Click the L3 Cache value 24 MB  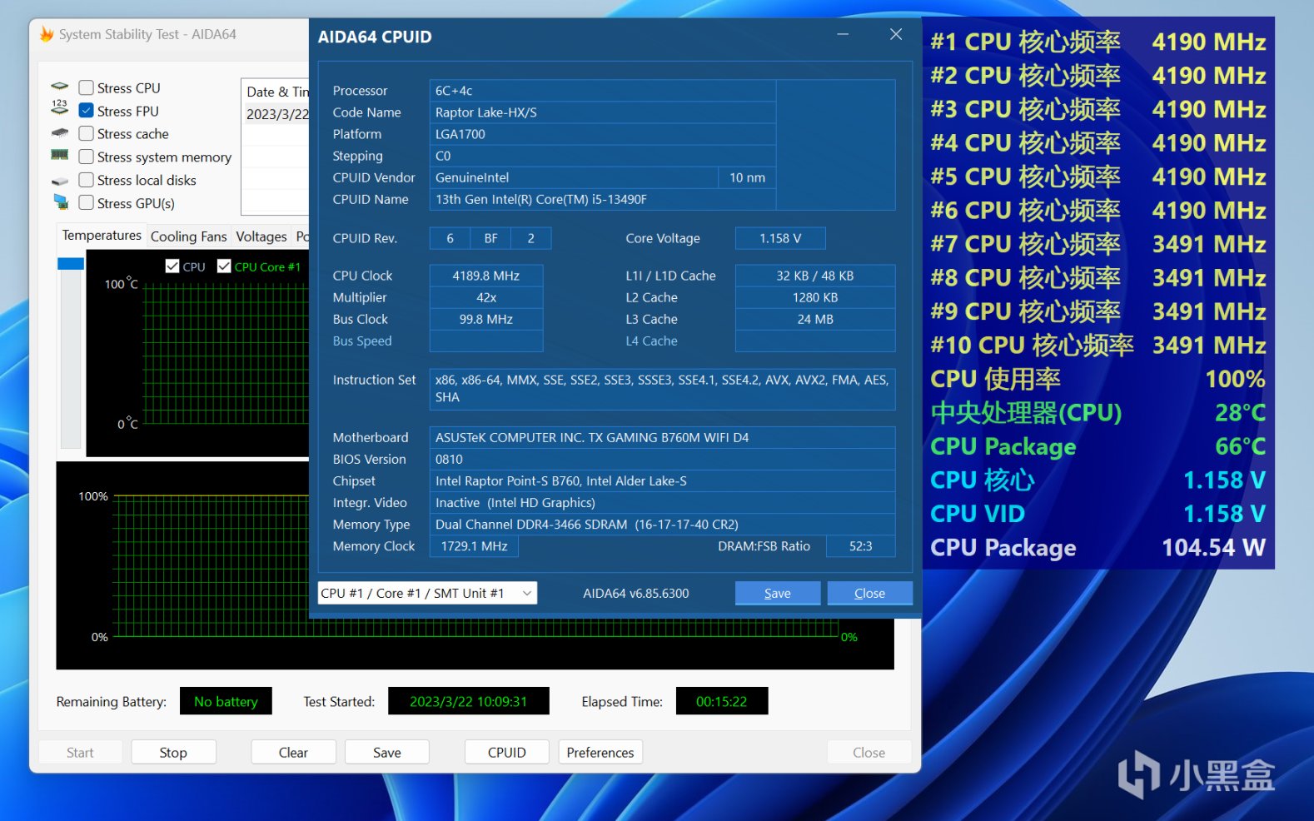point(815,319)
